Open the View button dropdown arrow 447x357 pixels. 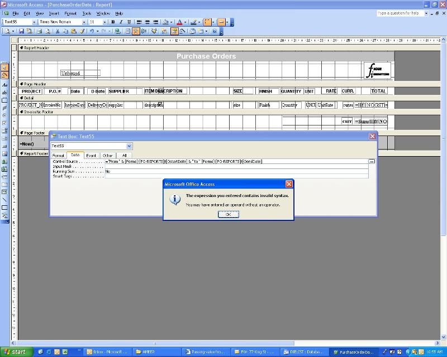point(13,31)
